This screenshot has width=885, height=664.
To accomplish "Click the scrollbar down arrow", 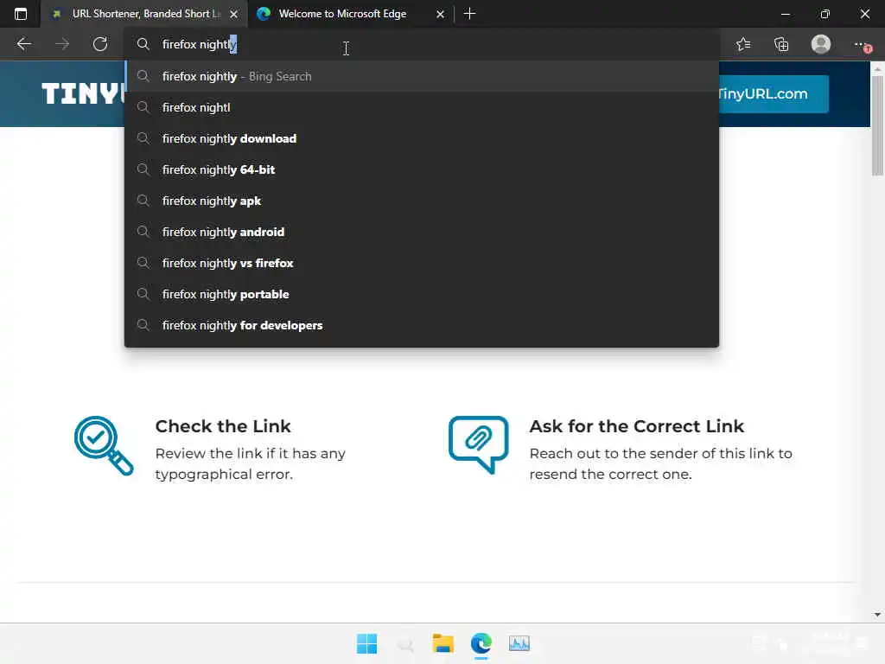I will pos(877,615).
